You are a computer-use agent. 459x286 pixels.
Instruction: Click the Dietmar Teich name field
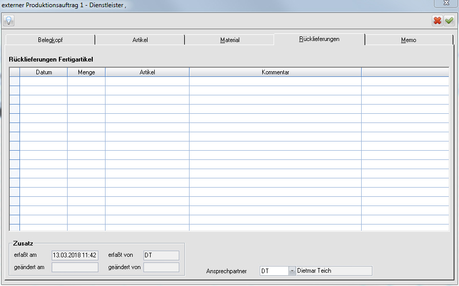click(334, 271)
